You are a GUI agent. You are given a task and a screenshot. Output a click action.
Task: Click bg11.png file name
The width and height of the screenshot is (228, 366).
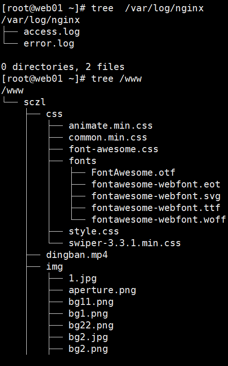[x=91, y=302]
